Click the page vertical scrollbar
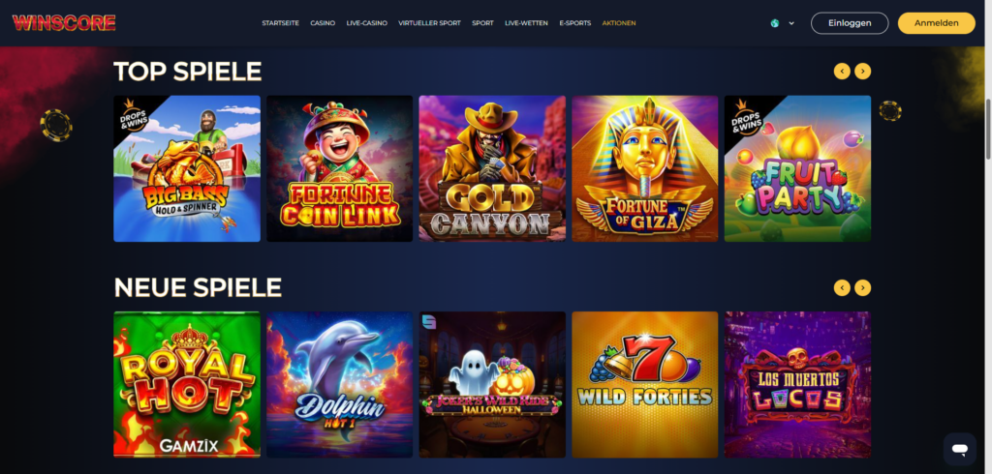992x474 pixels. click(x=988, y=130)
